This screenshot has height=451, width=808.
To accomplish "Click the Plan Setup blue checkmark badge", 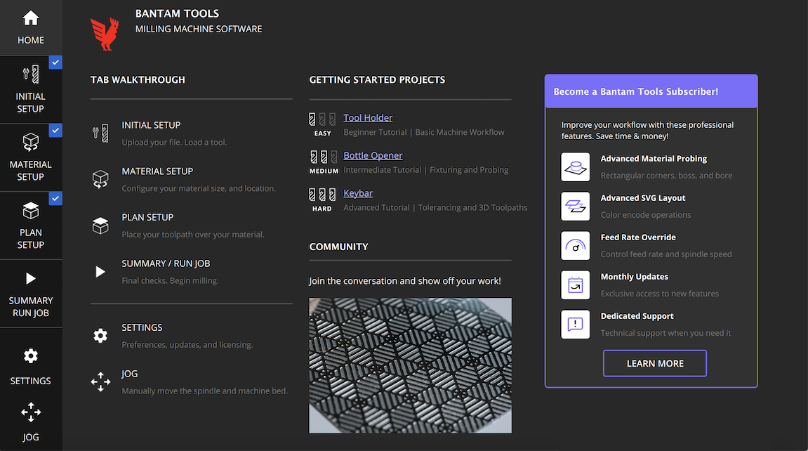I will (55, 198).
